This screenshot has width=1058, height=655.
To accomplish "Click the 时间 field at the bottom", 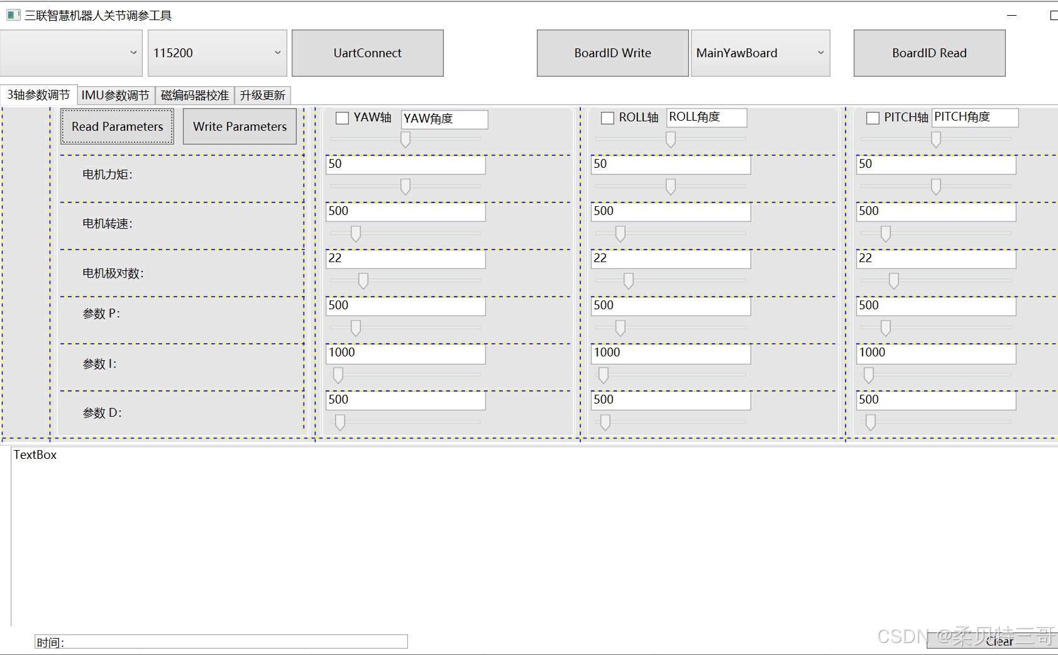I will coord(221,642).
